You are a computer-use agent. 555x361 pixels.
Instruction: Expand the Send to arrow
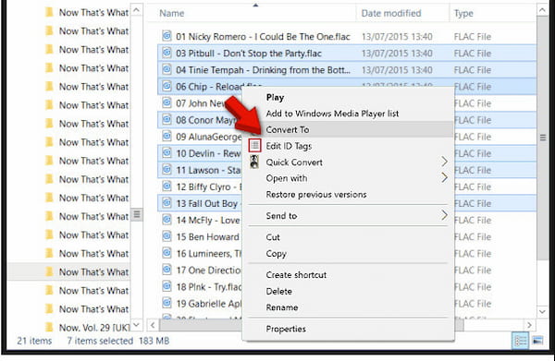click(444, 215)
